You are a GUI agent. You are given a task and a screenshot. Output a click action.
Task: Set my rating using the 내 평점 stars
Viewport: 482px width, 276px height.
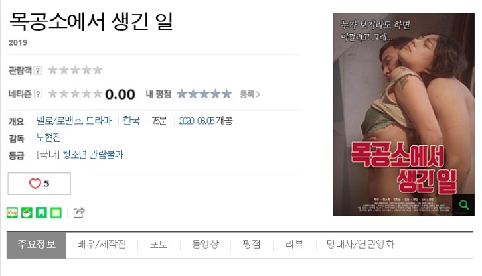(204, 94)
